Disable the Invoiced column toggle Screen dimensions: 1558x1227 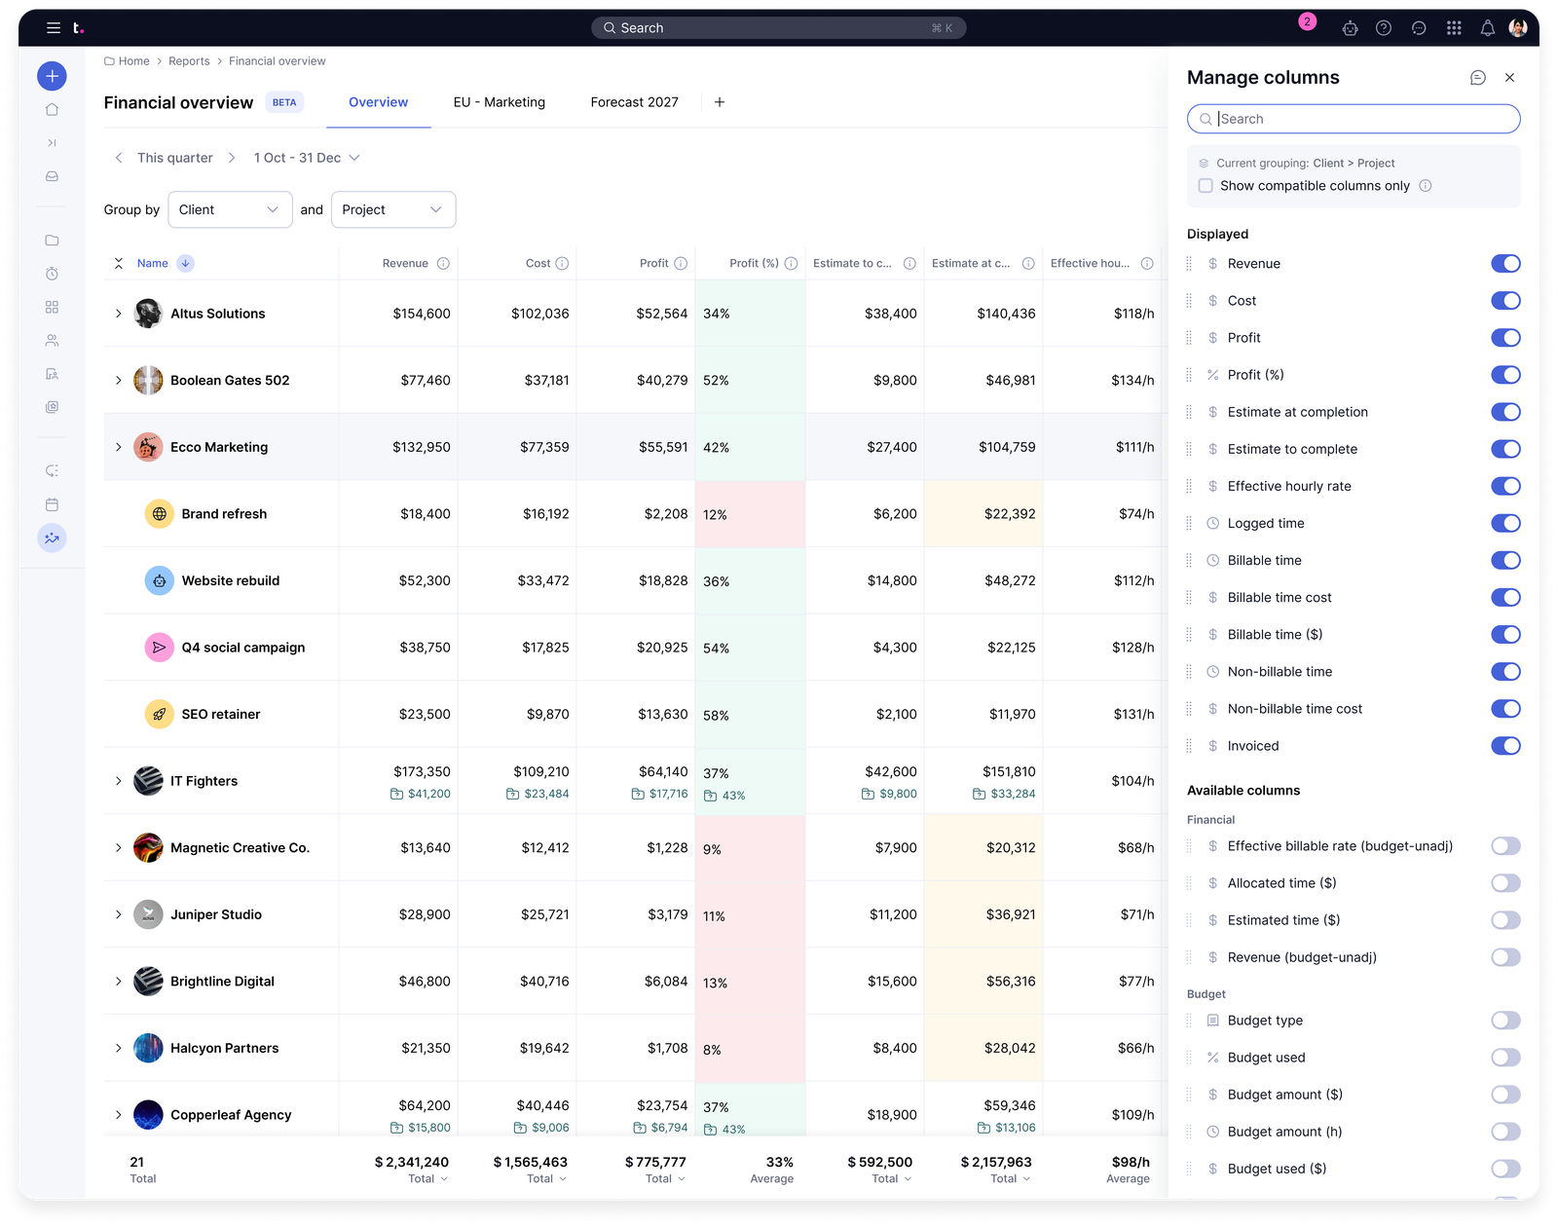click(1505, 746)
